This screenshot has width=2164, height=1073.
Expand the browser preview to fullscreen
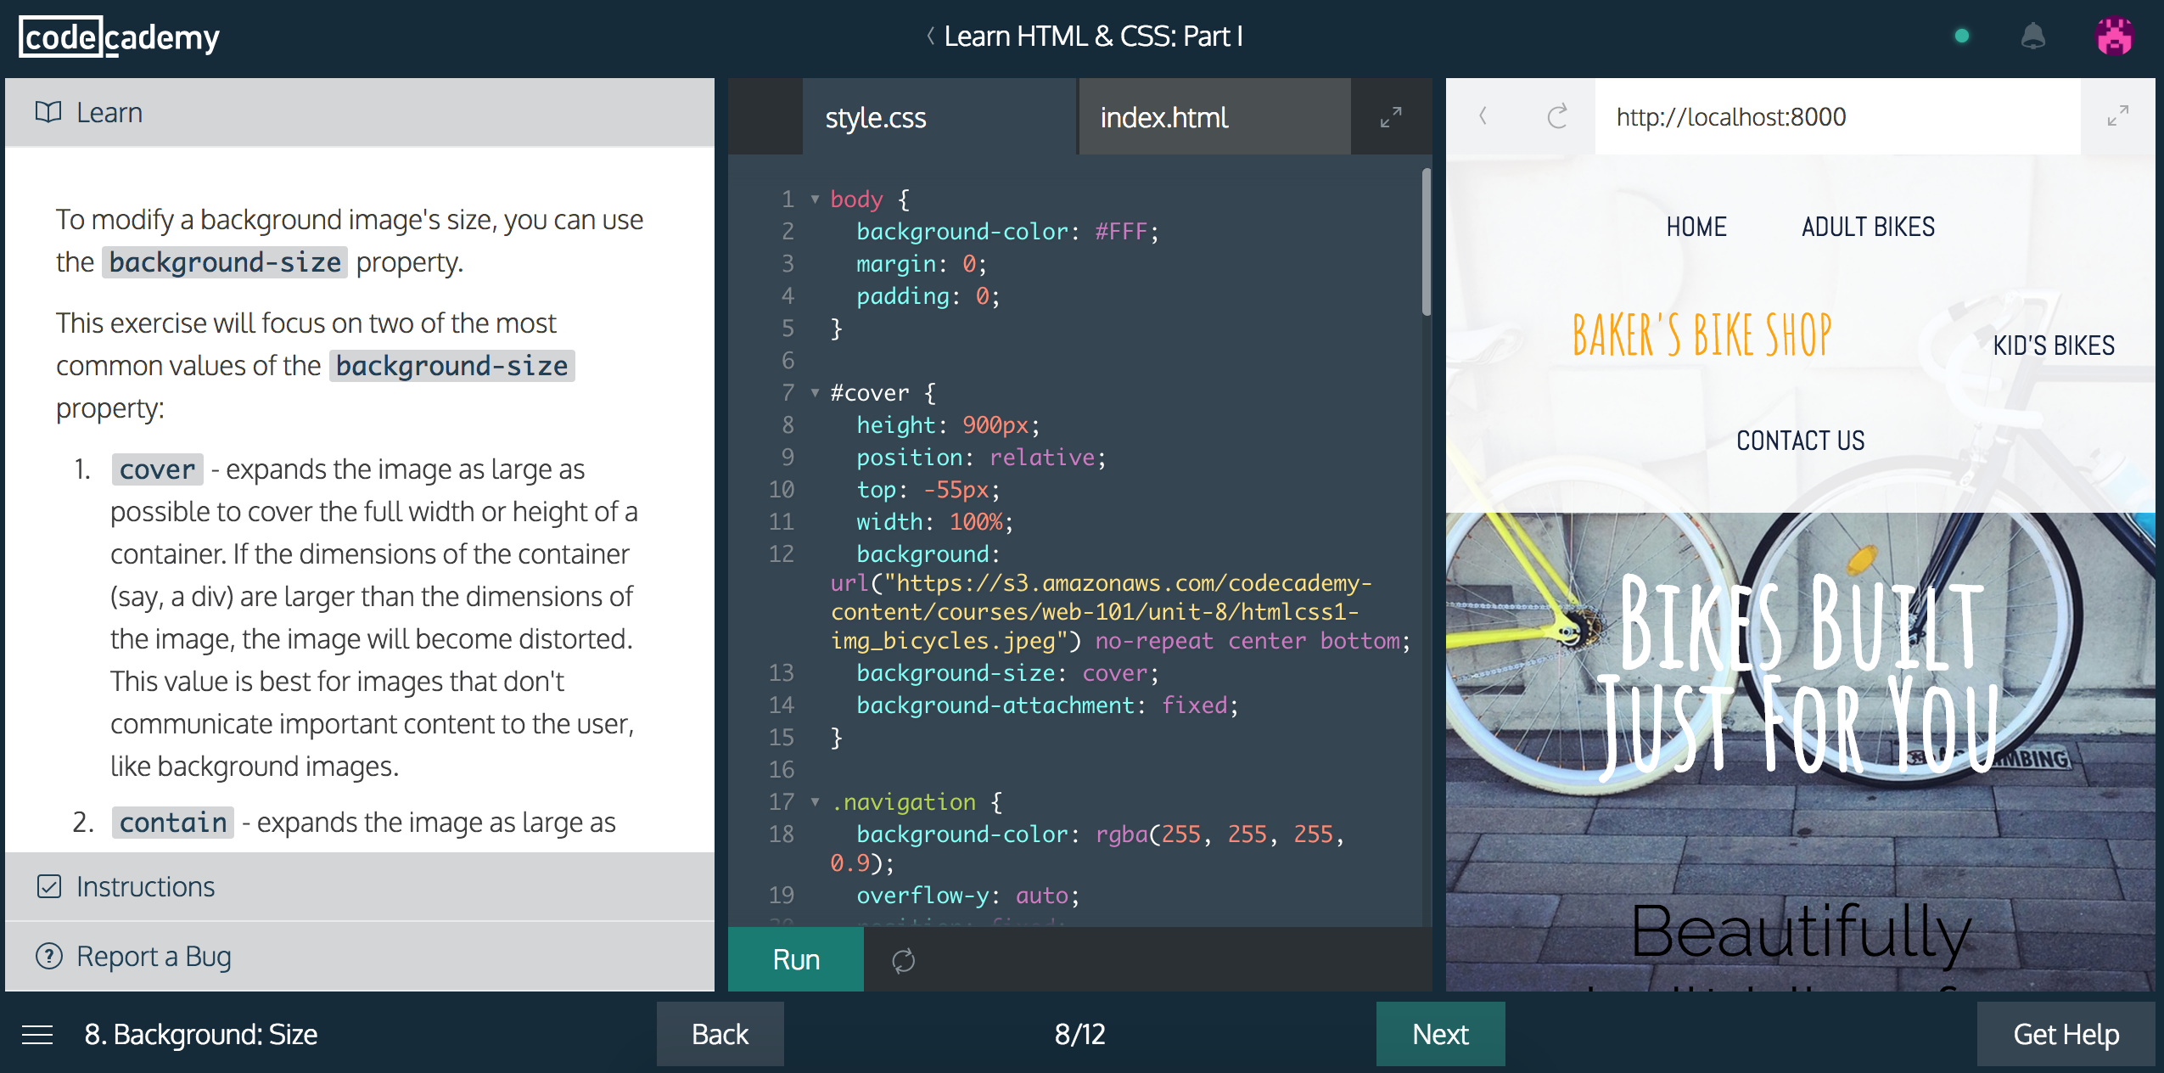2117,115
